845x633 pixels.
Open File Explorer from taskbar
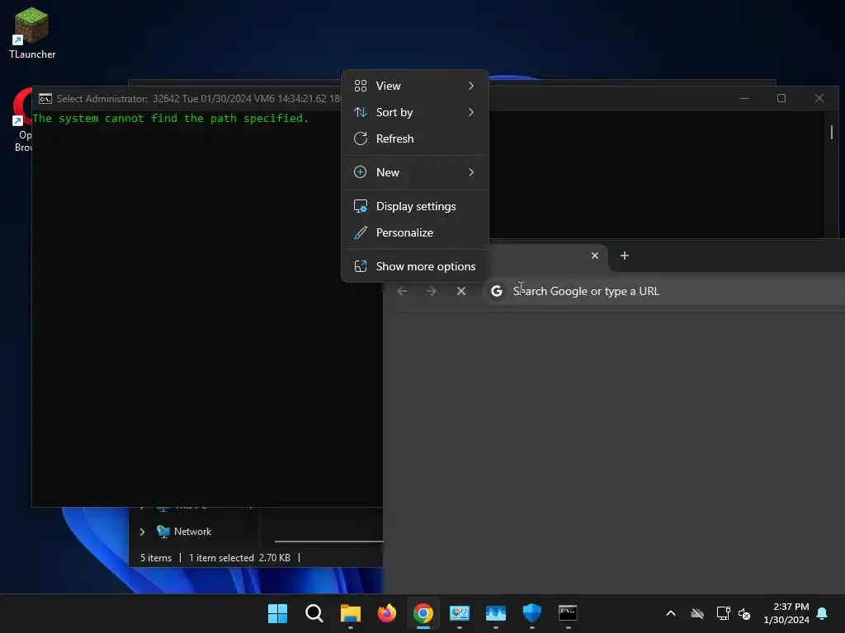point(350,613)
